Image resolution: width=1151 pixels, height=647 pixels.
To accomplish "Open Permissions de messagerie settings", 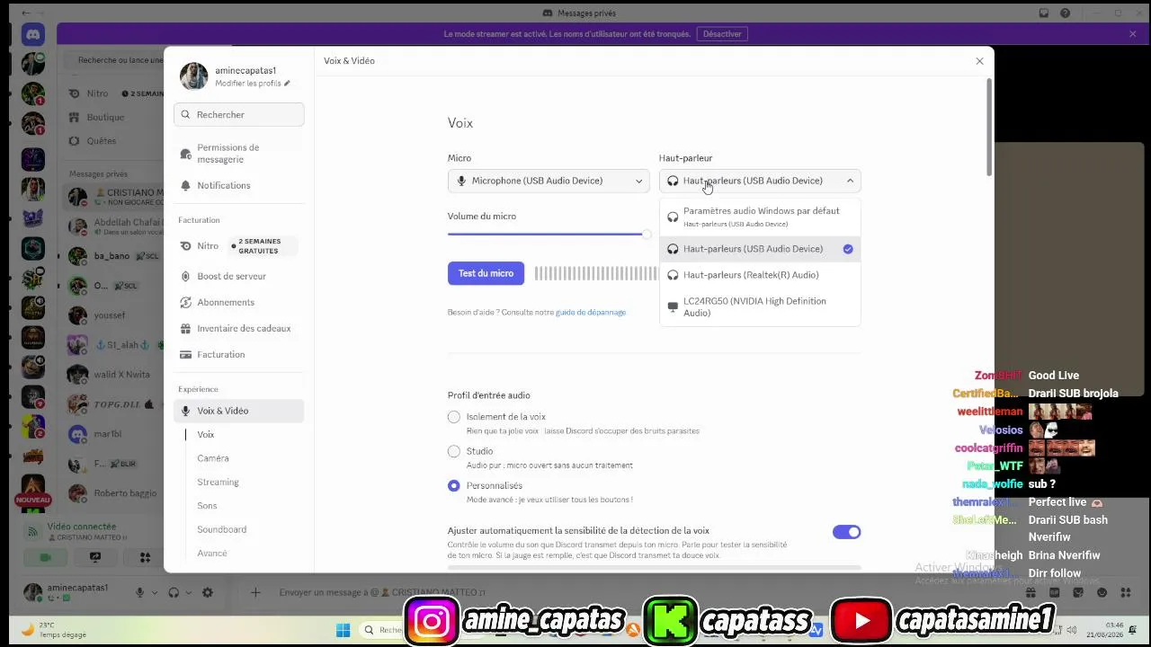I will (x=239, y=154).
